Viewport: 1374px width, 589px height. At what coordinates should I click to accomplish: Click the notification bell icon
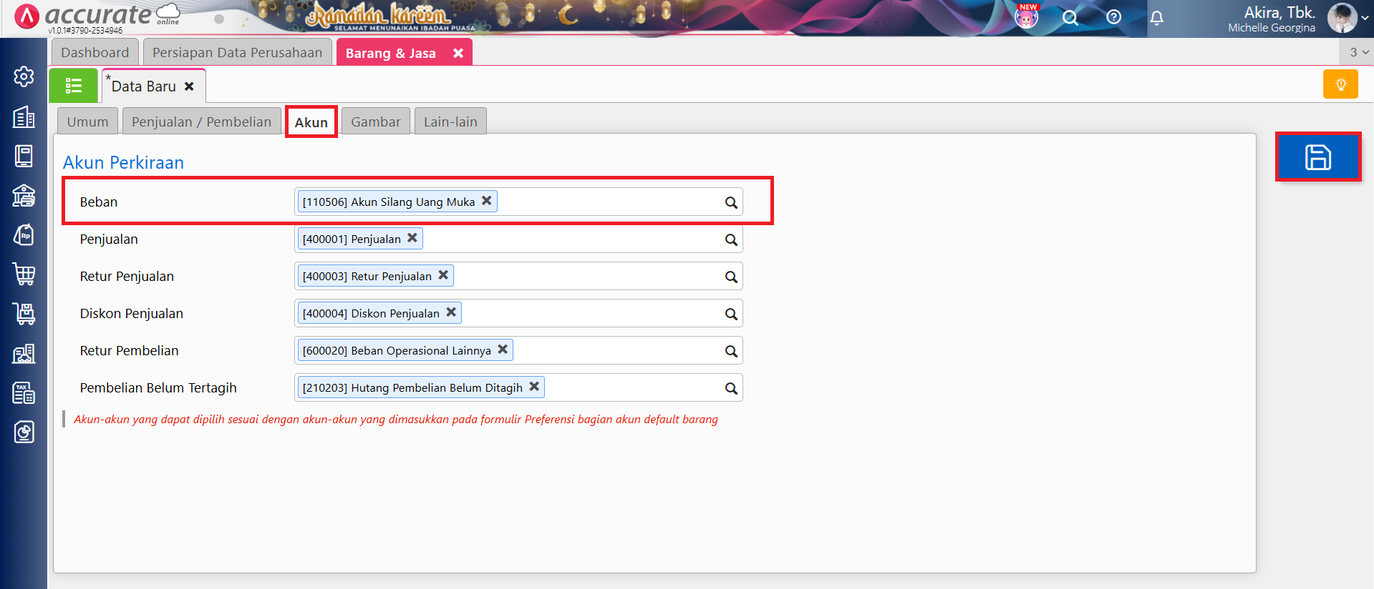coord(1156,18)
